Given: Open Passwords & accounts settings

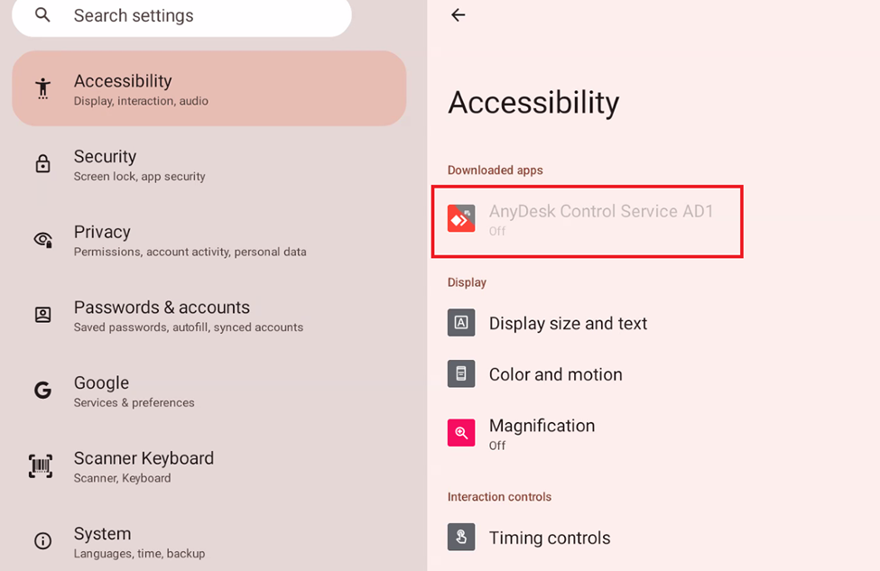Looking at the screenshot, I should click(209, 315).
